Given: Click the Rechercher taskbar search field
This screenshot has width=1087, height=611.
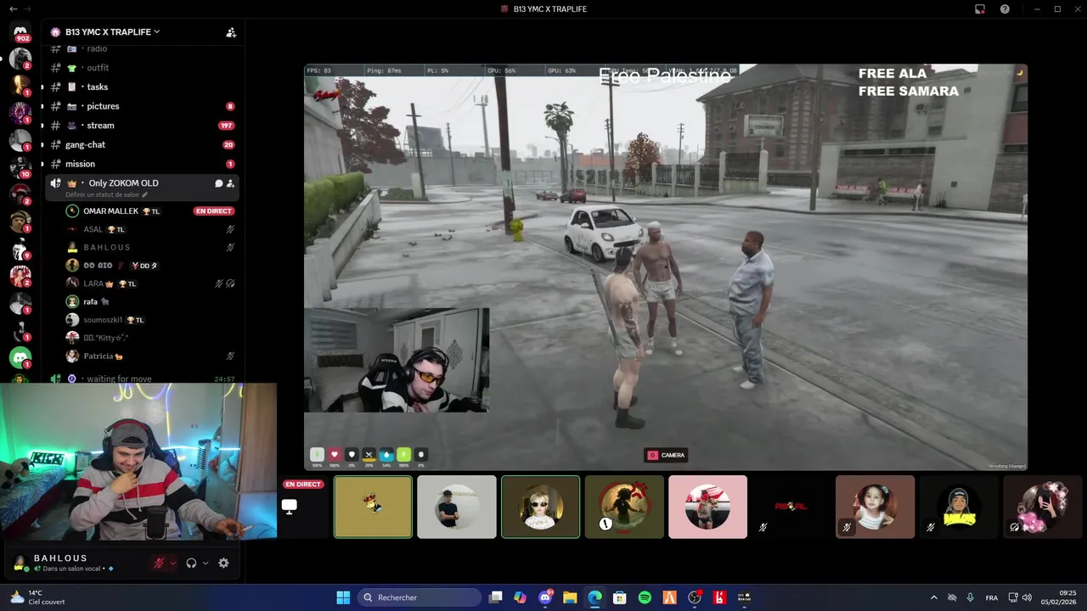Looking at the screenshot, I should pyautogui.click(x=420, y=597).
